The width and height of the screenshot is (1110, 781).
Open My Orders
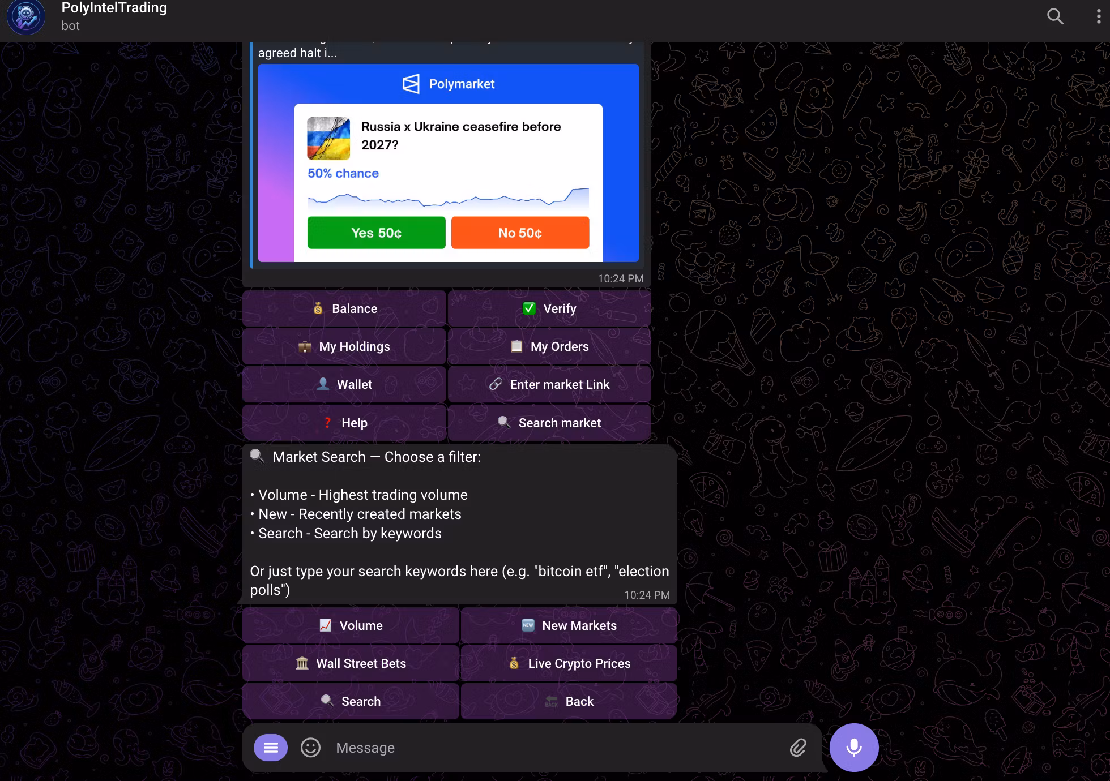[549, 346]
